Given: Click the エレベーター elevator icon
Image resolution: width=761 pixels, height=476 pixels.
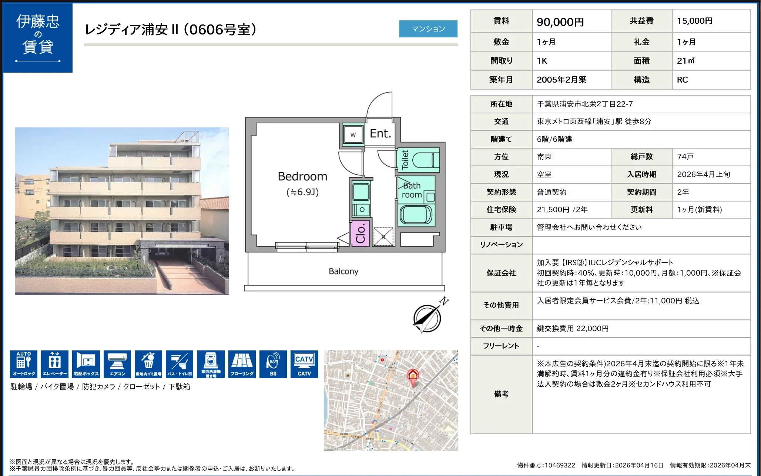Looking at the screenshot, I should click(x=54, y=364).
